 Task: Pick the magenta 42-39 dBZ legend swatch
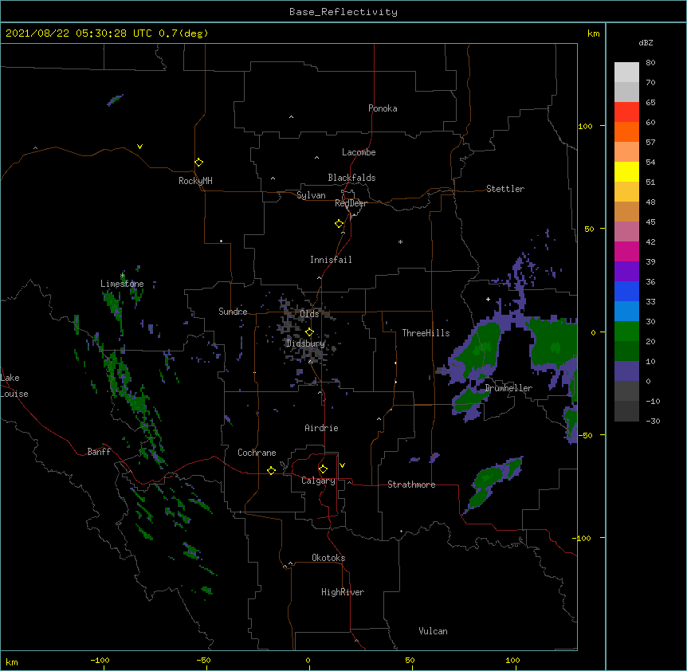tap(626, 252)
